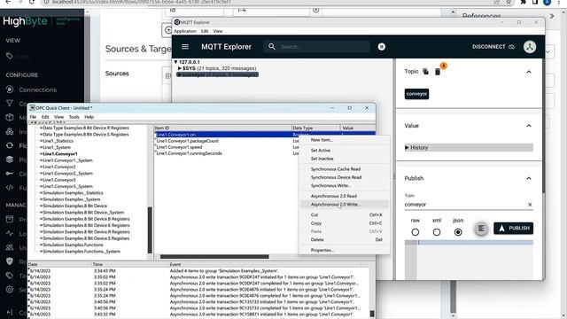
Task: Select json payload format
Action: pyautogui.click(x=458, y=232)
